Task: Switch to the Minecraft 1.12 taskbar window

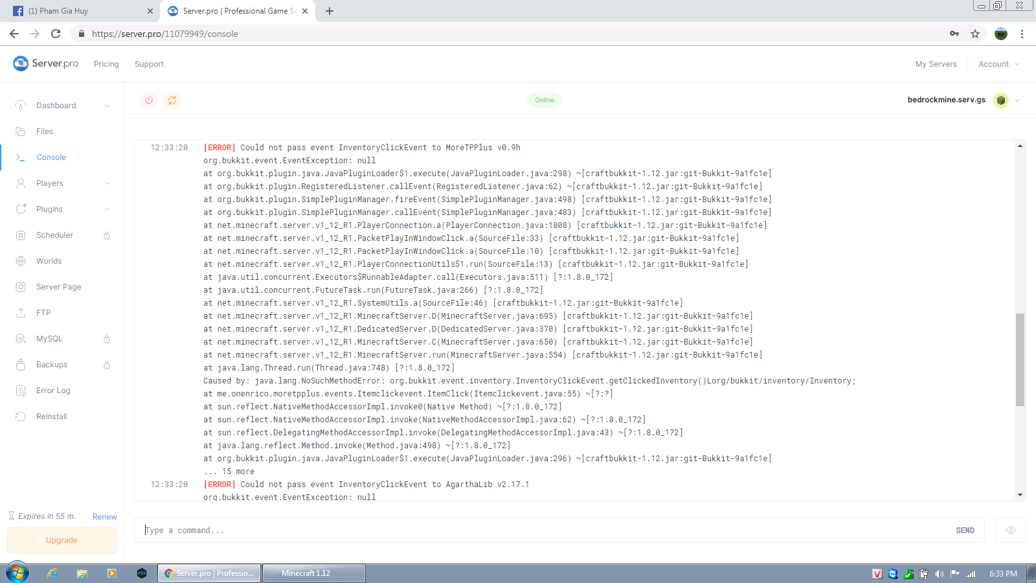Action: click(313, 573)
